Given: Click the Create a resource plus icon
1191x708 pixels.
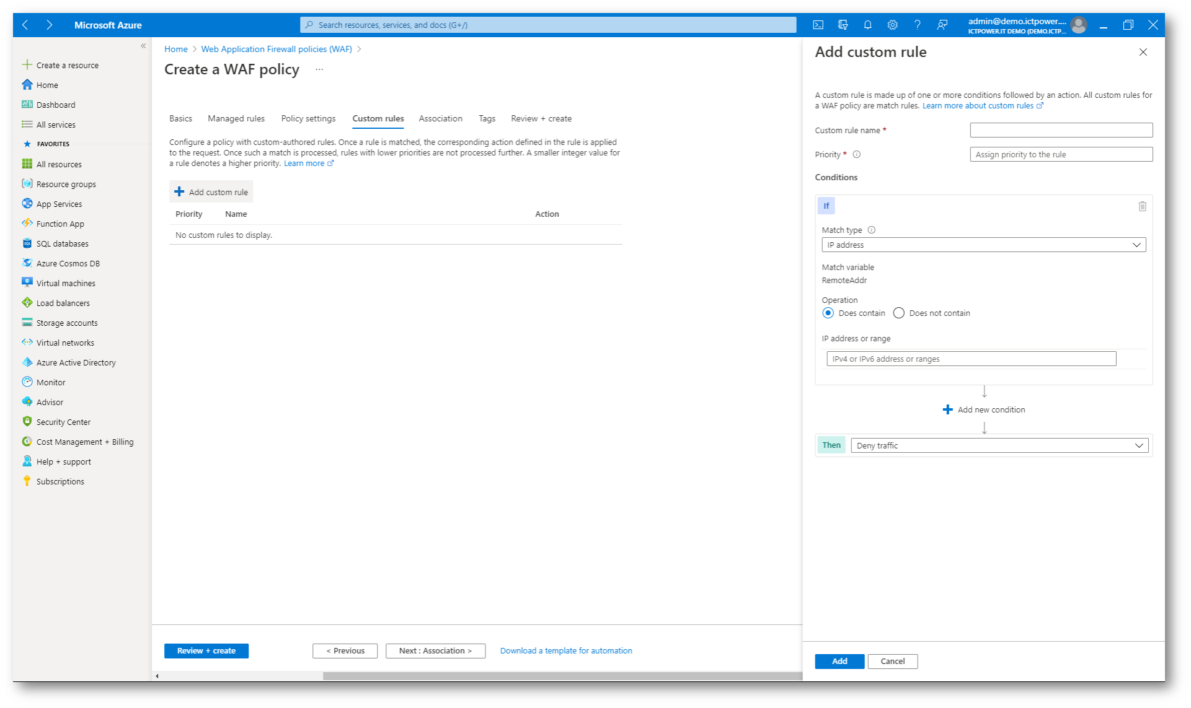Looking at the screenshot, I should [x=27, y=64].
